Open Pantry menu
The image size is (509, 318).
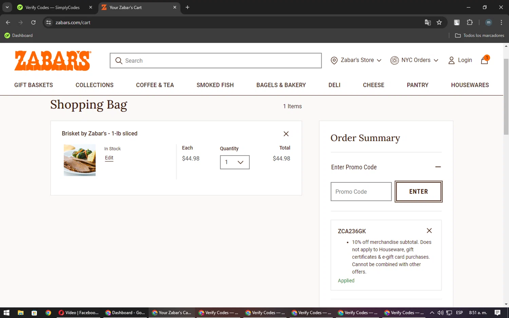point(418,85)
